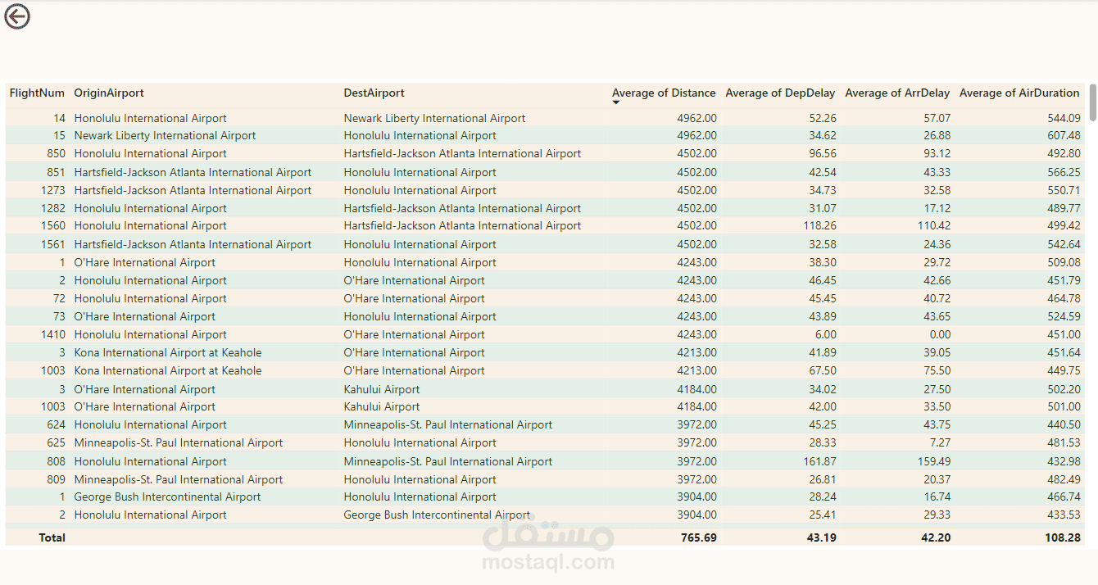Click O'Hare destination in flight 1410 row
The height and width of the screenshot is (585, 1098).
414,334
